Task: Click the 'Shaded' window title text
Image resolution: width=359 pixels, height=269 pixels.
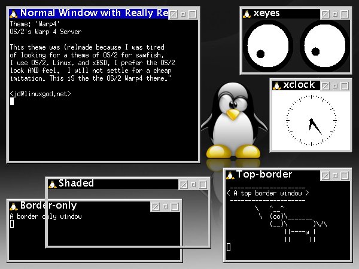Action: pos(76,184)
